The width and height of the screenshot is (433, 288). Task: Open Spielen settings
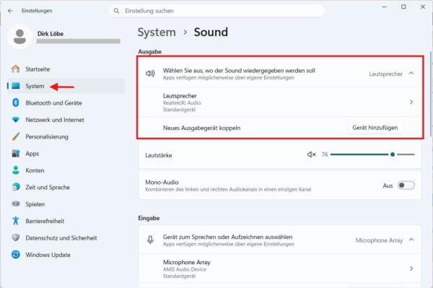point(66,204)
